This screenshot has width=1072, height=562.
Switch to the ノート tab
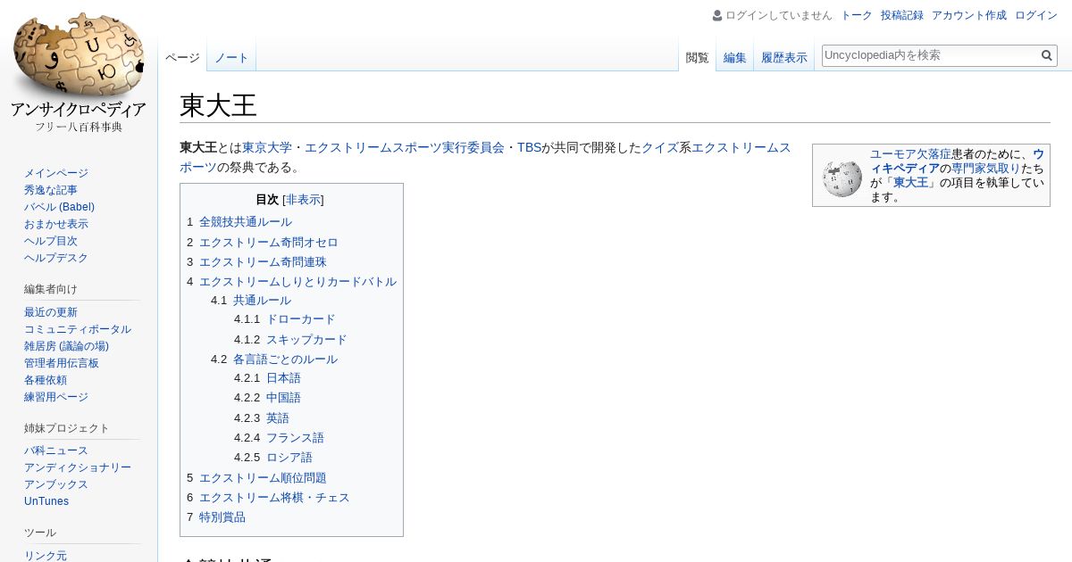pyautogui.click(x=231, y=58)
